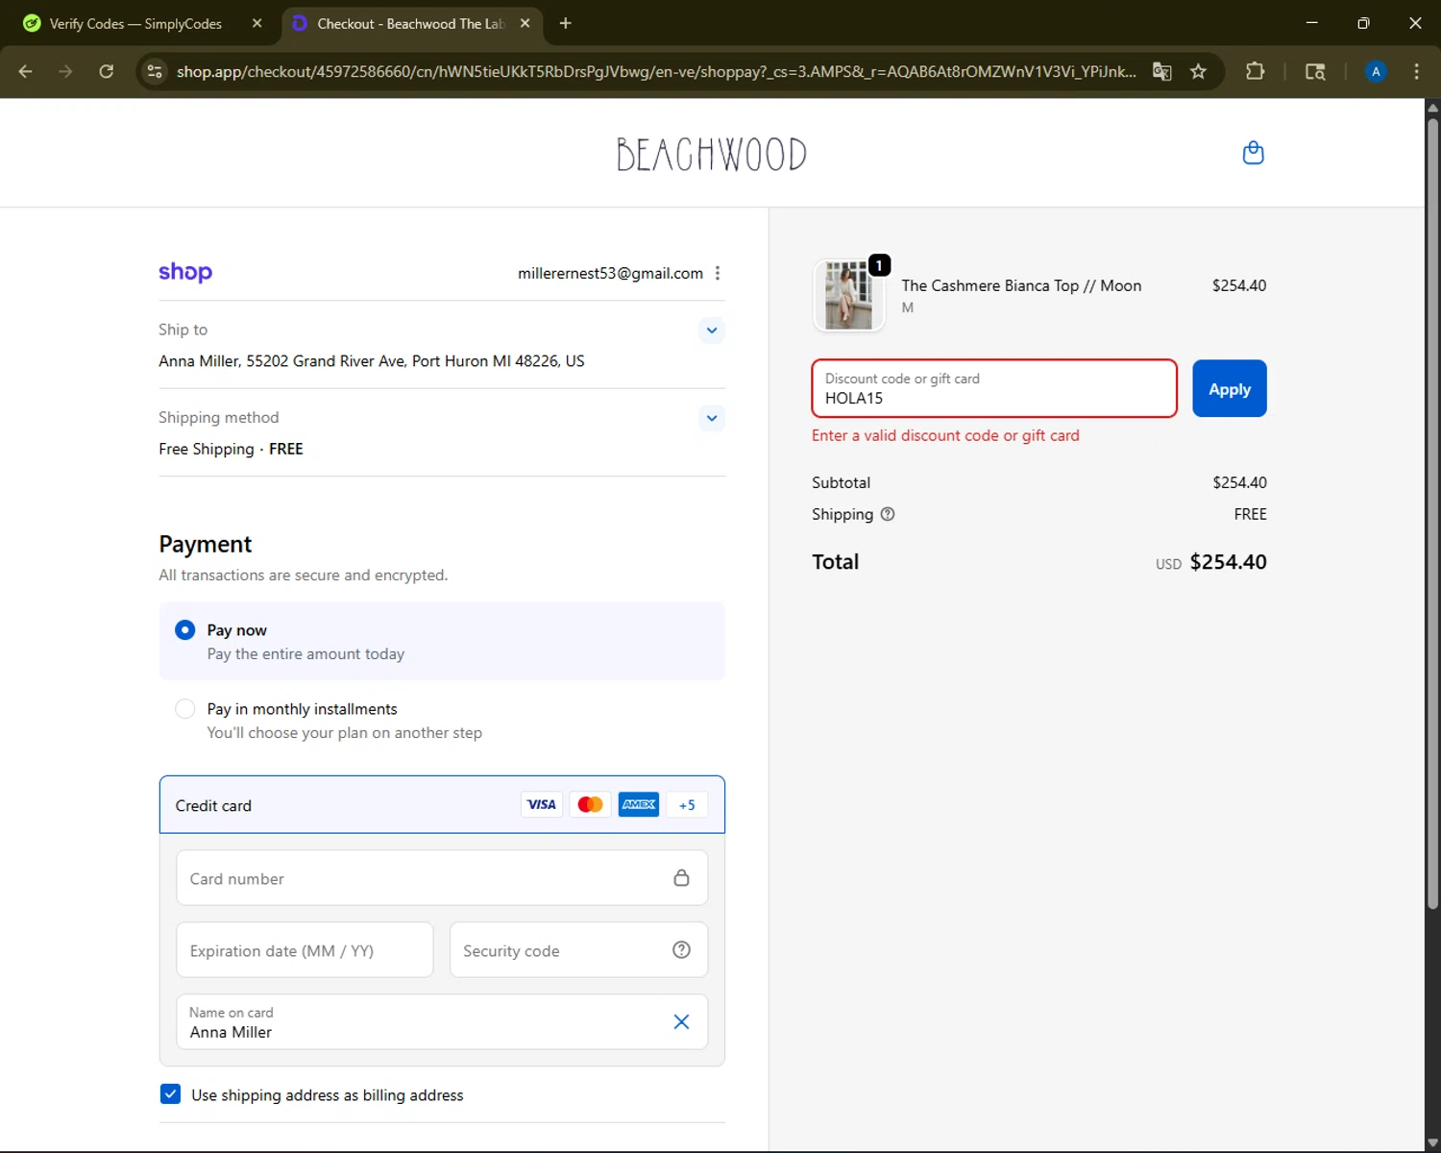
Task: Click the forward navigation arrow
Action: click(x=65, y=71)
